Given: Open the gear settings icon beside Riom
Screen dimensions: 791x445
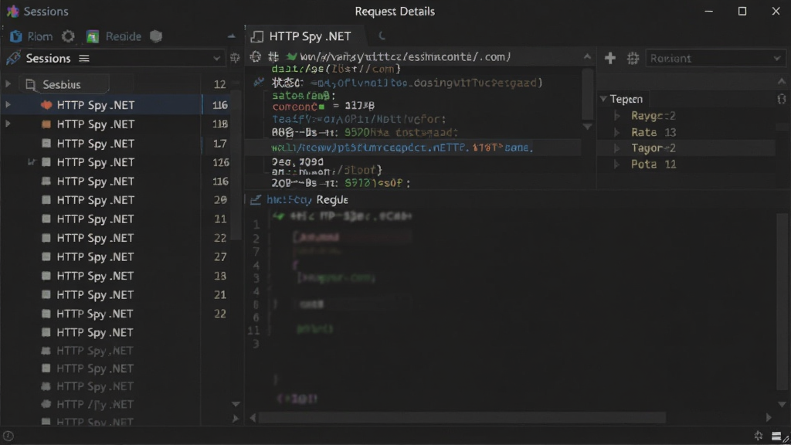Looking at the screenshot, I should (68, 36).
